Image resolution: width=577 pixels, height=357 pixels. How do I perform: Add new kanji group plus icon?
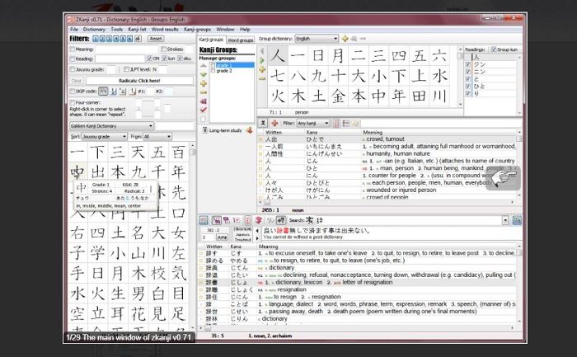click(203, 83)
